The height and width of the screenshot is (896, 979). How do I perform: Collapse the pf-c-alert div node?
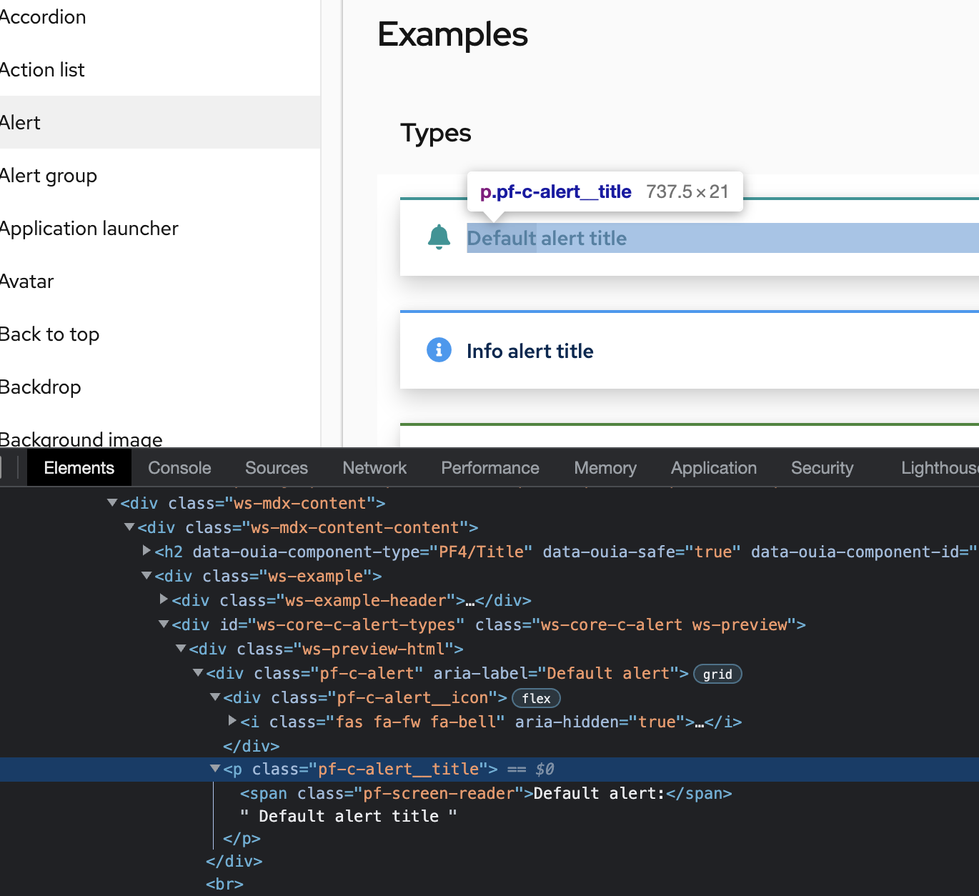198,672
